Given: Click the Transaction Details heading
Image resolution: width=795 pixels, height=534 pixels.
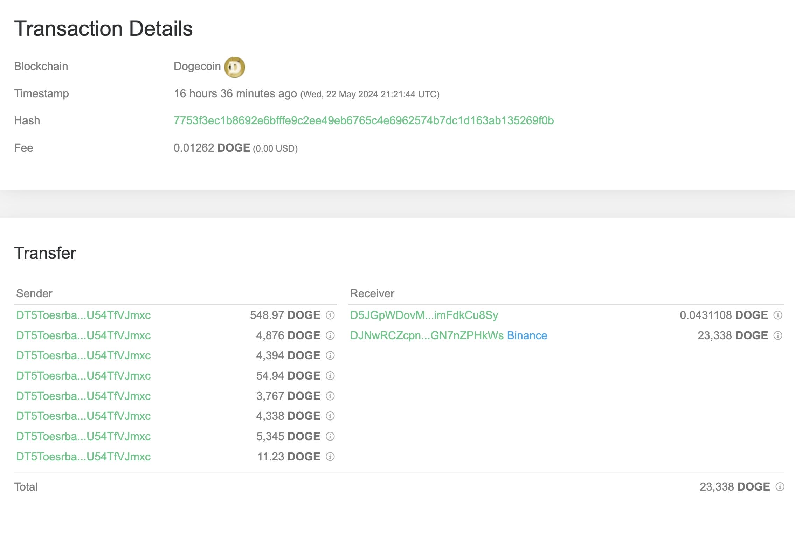Looking at the screenshot, I should pyautogui.click(x=103, y=28).
